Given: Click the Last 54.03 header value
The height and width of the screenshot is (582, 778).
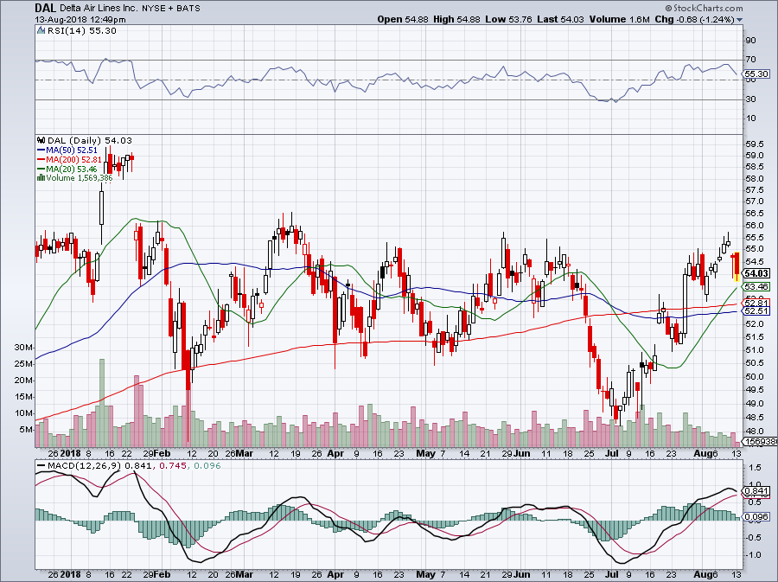Looking at the screenshot, I should (561, 19).
